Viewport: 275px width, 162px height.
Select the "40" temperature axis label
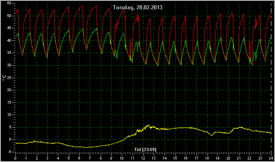click(9, 40)
